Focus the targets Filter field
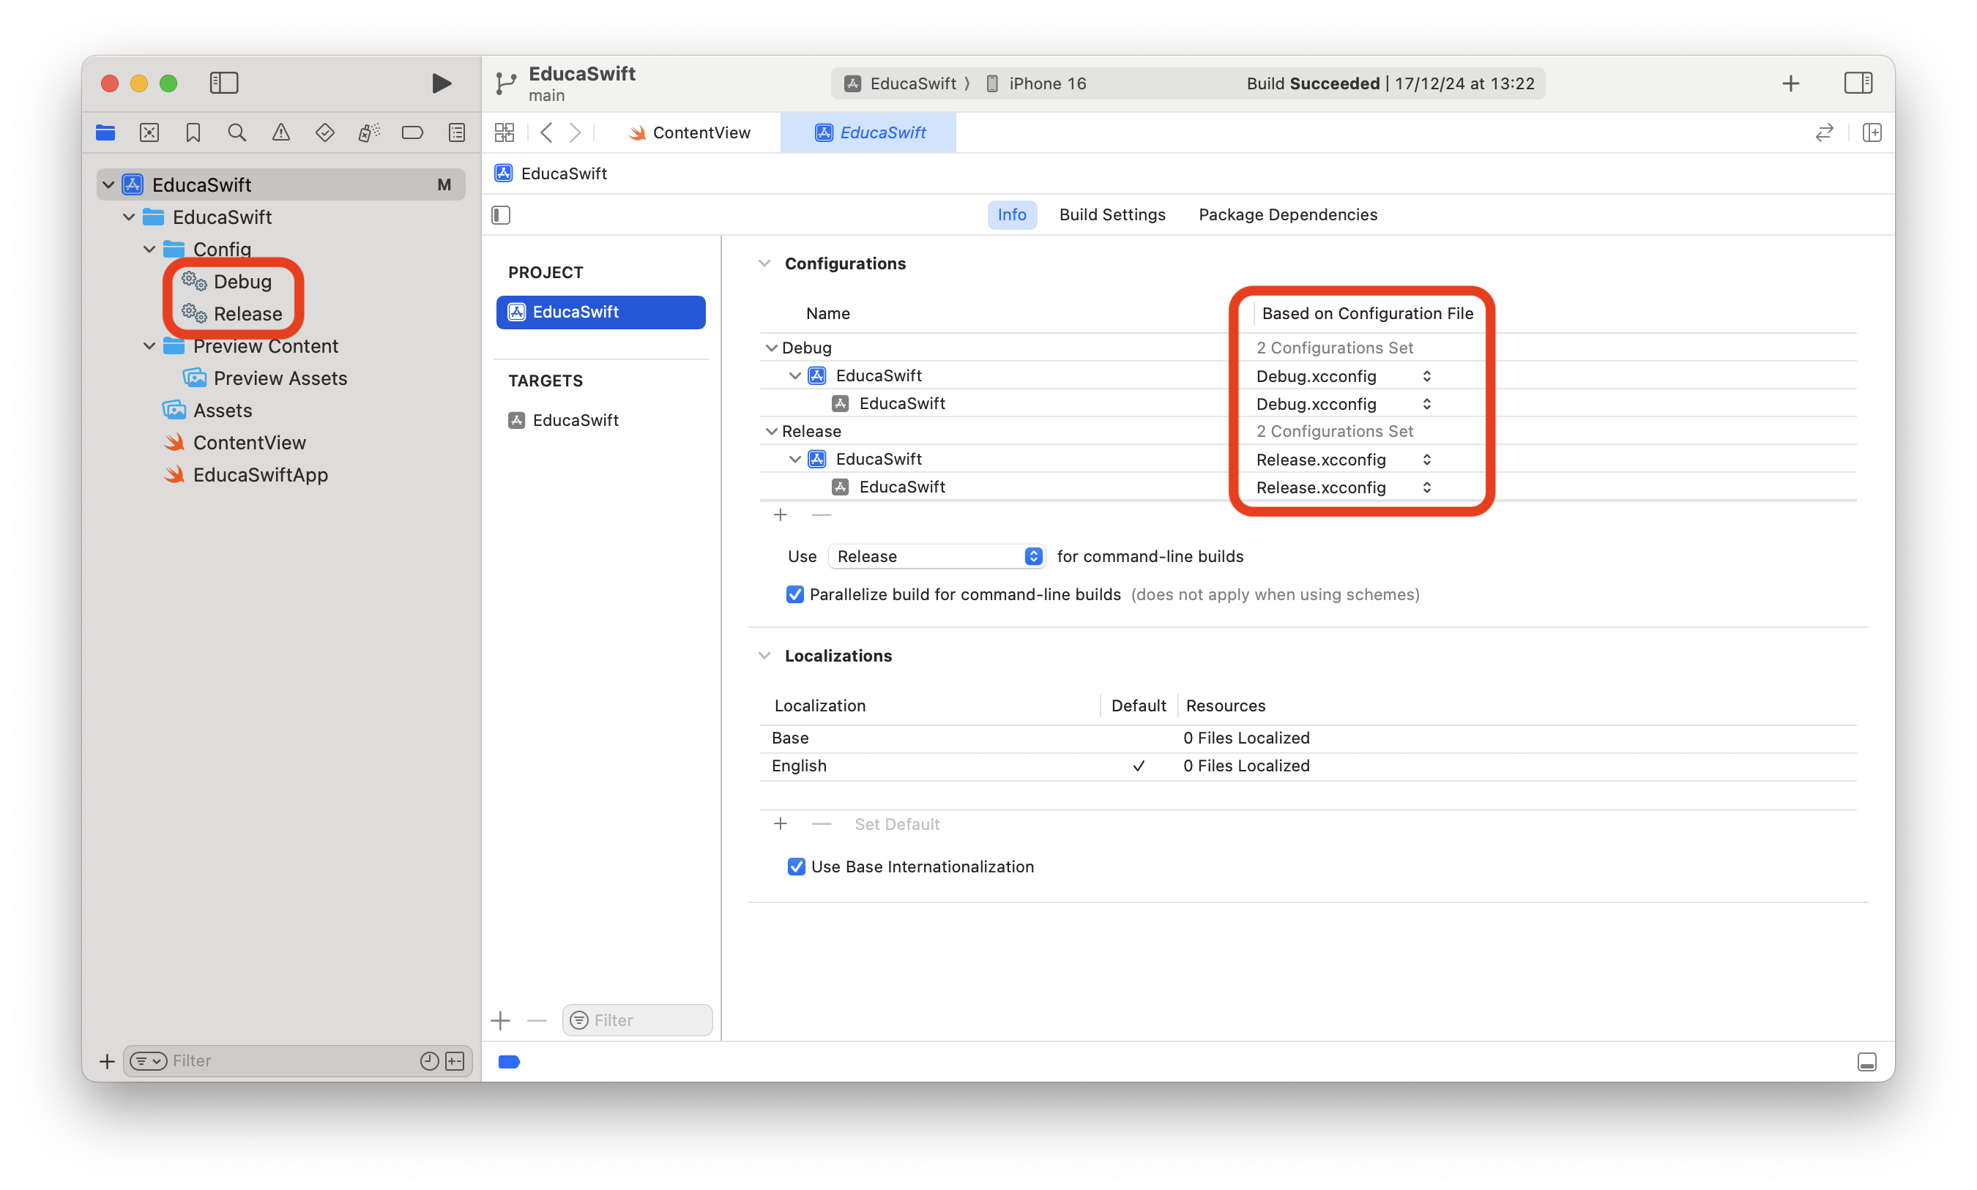 click(x=638, y=1020)
